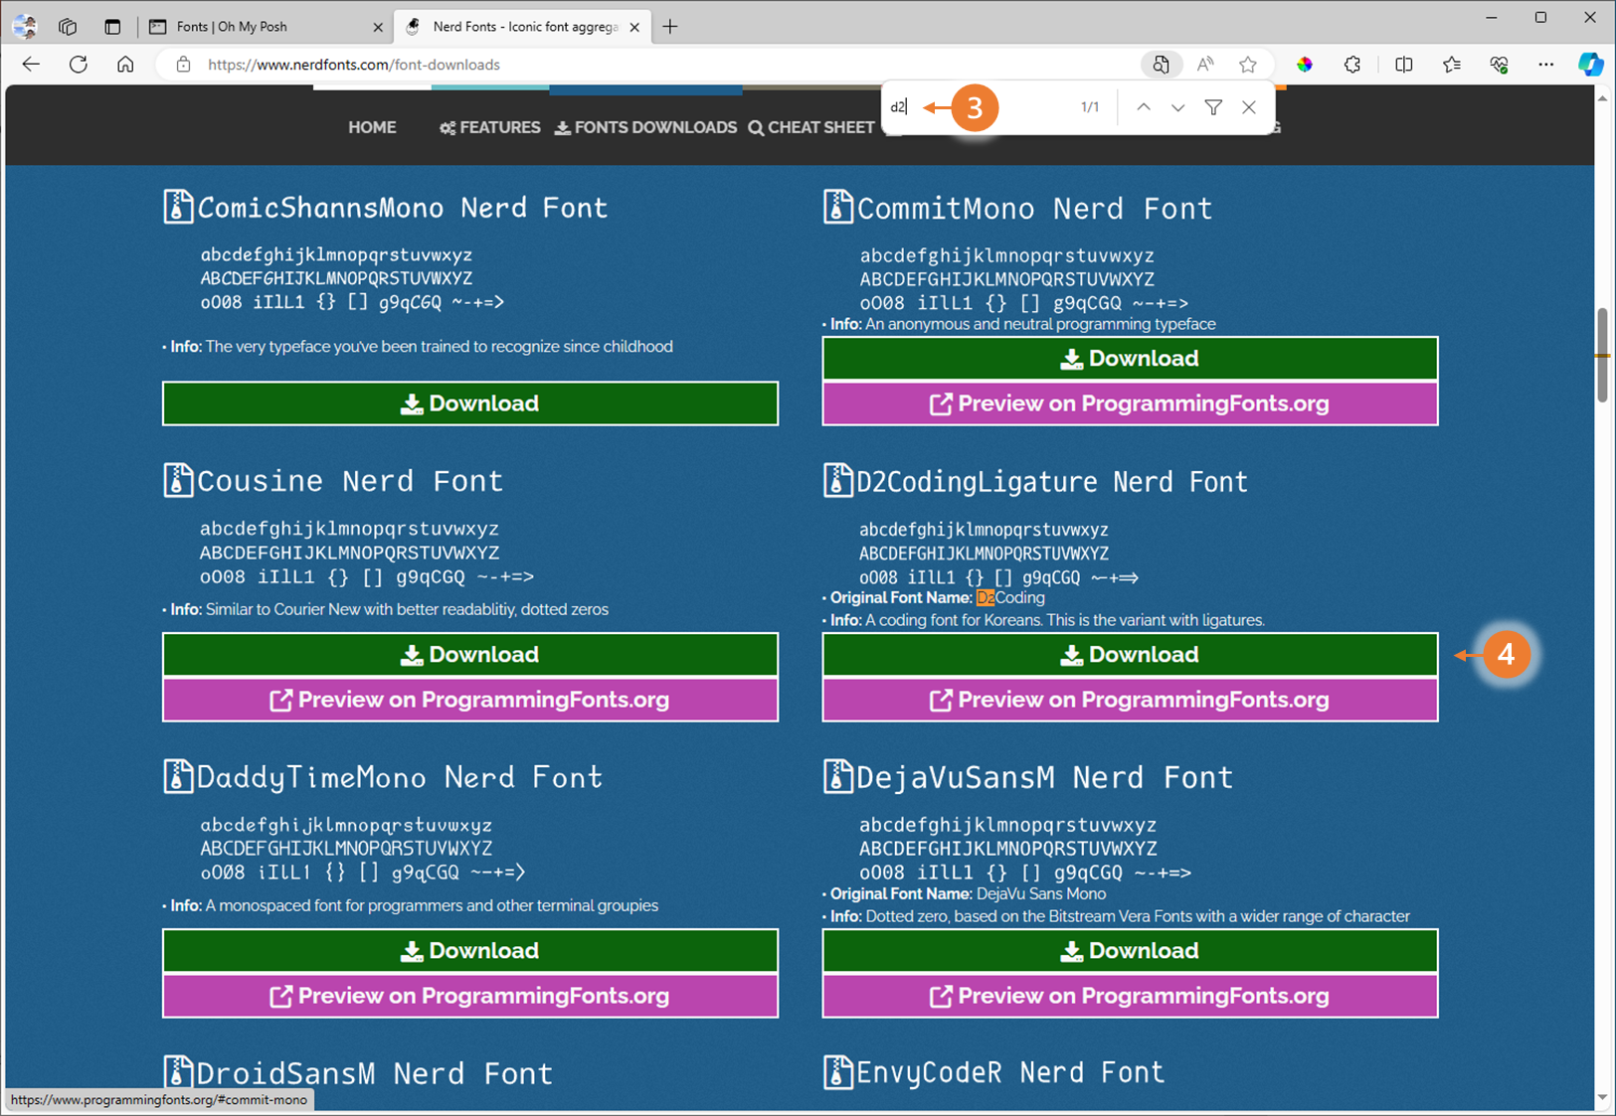
Task: Preview DejaVuSansM on ProgrammingFonts.org
Action: pos(1130,996)
